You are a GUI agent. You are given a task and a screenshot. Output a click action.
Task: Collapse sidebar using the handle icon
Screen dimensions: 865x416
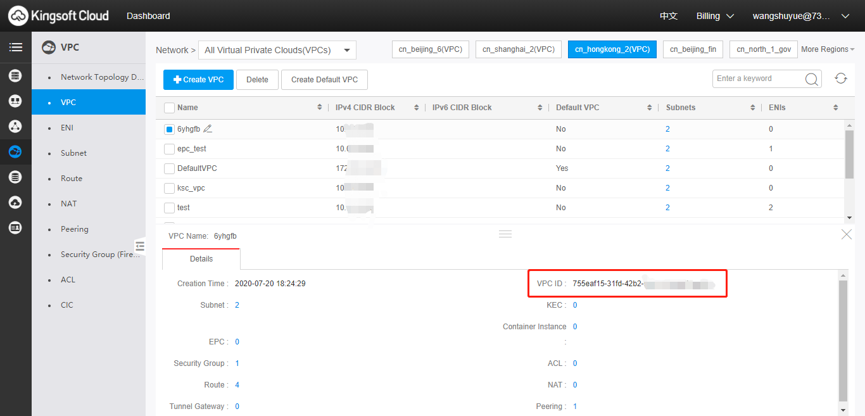point(140,246)
